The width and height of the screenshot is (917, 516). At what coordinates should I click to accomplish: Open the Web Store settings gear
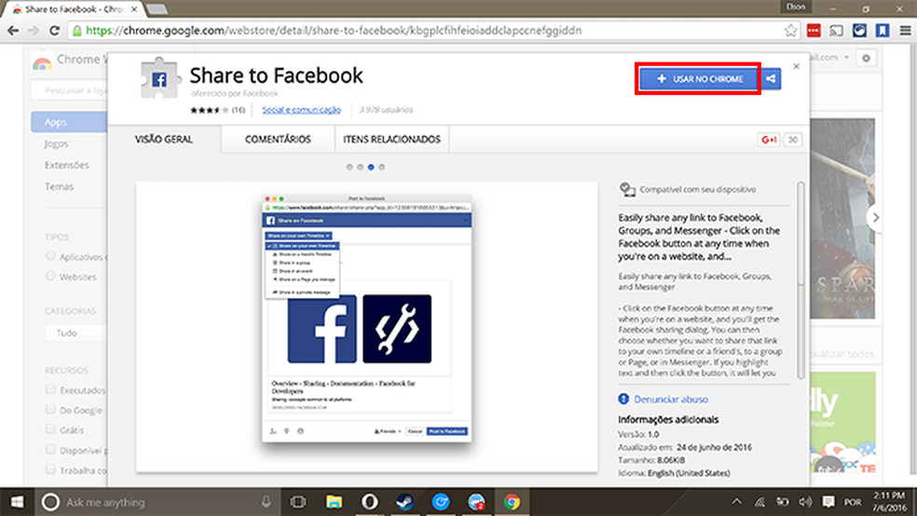coord(866,58)
